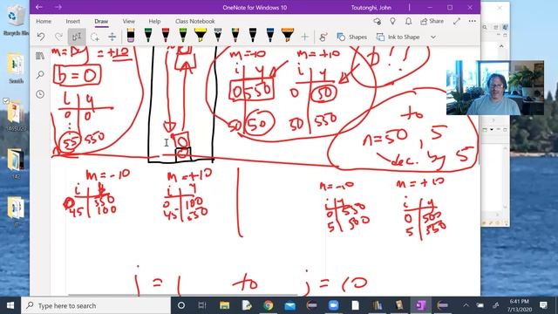558x314 pixels.
Task: Open the Shapes gallery
Action: 352,37
